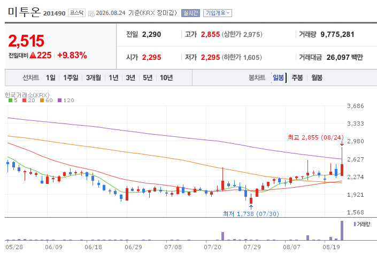This screenshot has width=377, height=254.
Task: Click the stock code 201490
Action: pos(55,13)
